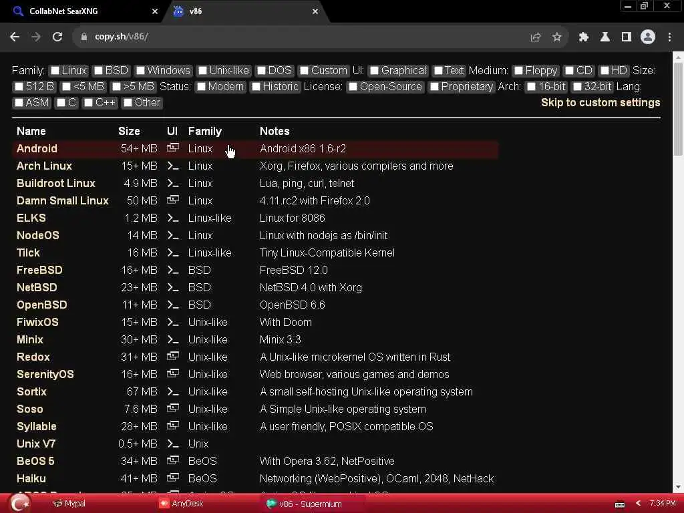This screenshot has height=513, width=684.
Task: Switch to AnyDesk in the taskbar
Action: 181,504
